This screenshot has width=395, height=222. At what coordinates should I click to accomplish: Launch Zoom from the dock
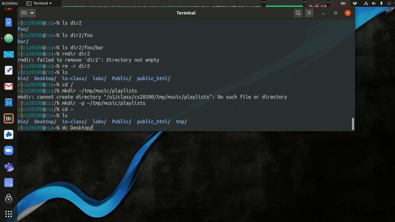tap(9, 150)
